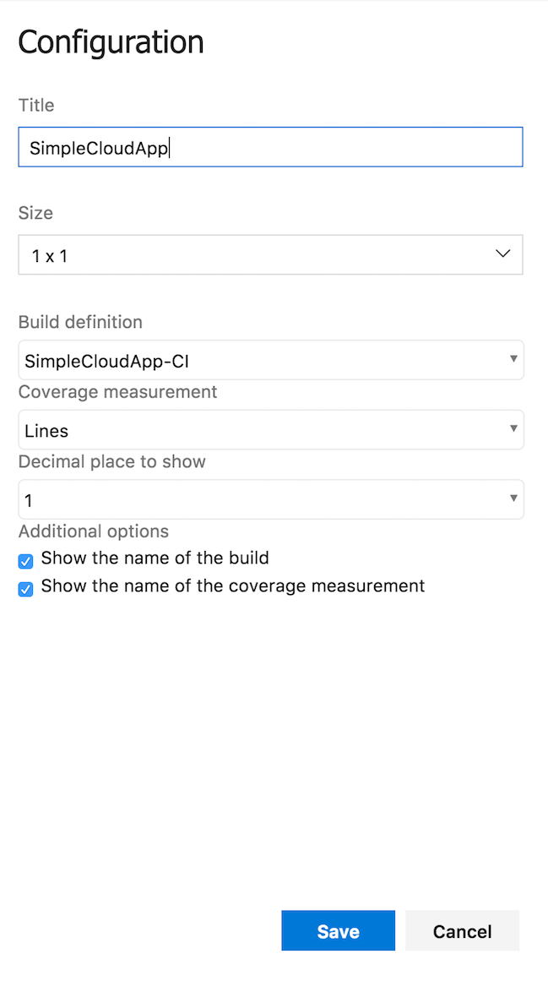The height and width of the screenshot is (981, 548).
Task: Select the 'SimpleCloudApp-CI' build definition field
Action: coord(270,359)
